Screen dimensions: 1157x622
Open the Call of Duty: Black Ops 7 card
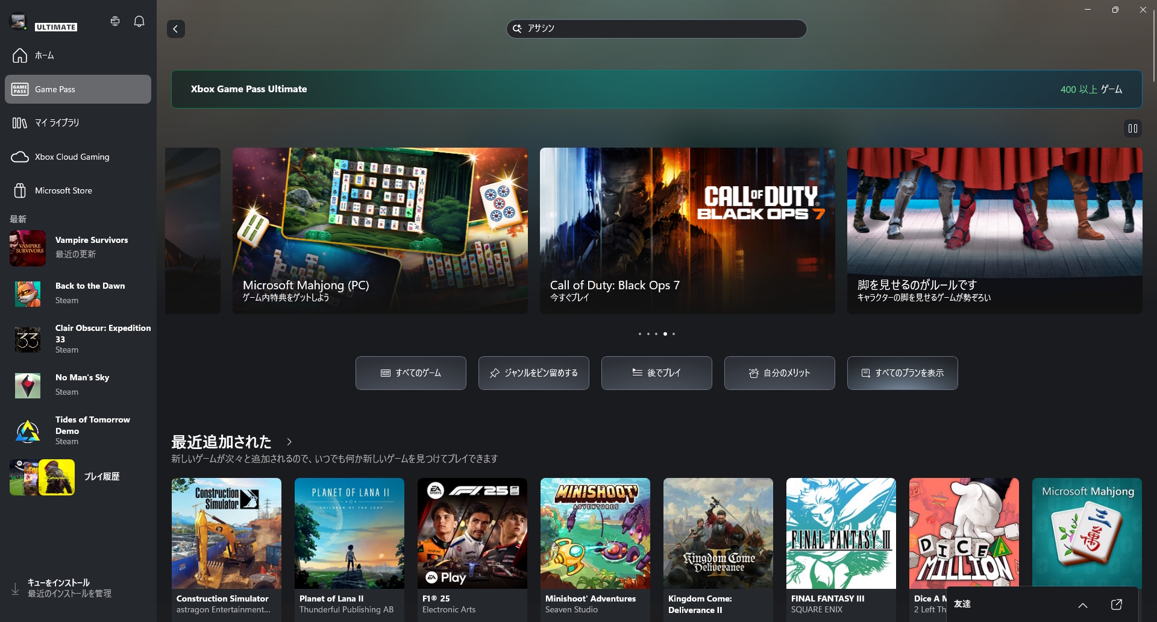(x=688, y=231)
